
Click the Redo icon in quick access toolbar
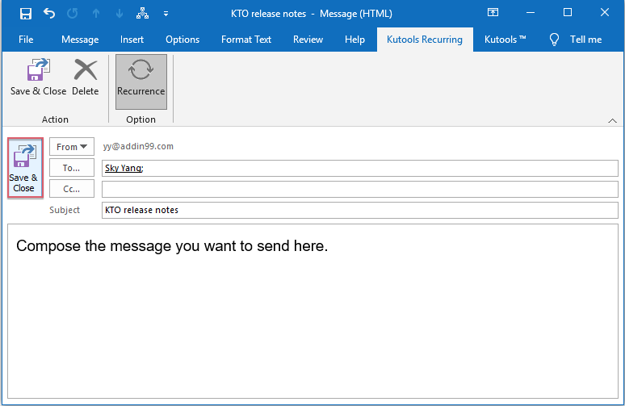click(73, 14)
